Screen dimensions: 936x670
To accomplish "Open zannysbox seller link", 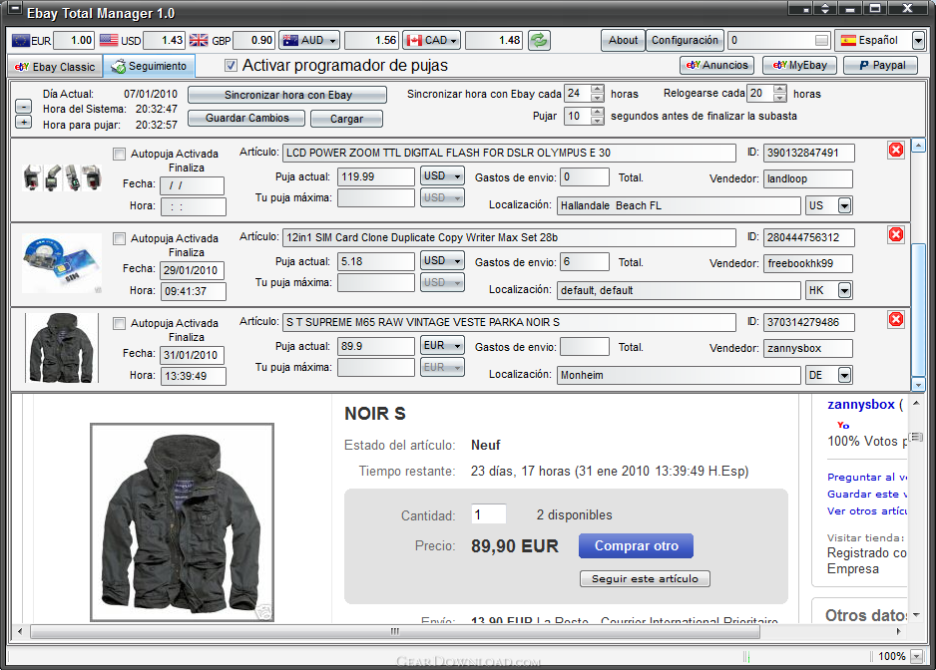I will [861, 405].
